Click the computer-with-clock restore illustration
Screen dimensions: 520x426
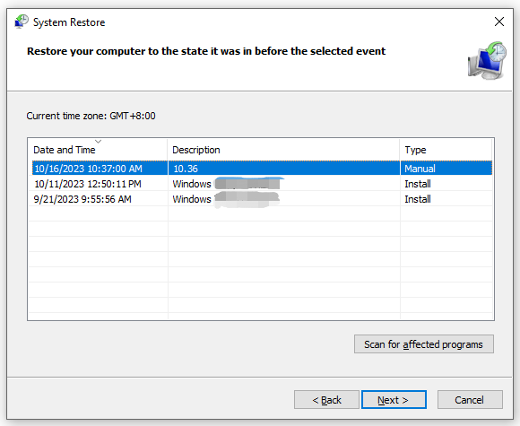point(487,61)
